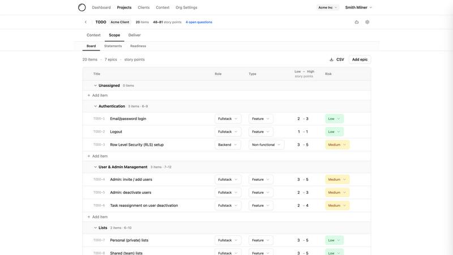This screenshot has height=255, width=453.
Task: Download the CSV export
Action: click(336, 59)
